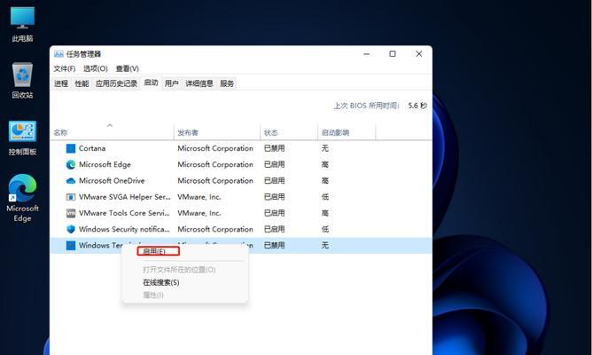Click the Task Manager title bar icon

(x=58, y=54)
